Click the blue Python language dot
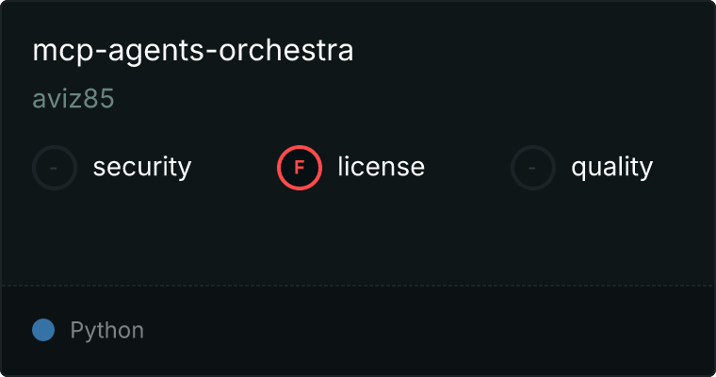Image resolution: width=716 pixels, height=377 pixels. pos(43,330)
